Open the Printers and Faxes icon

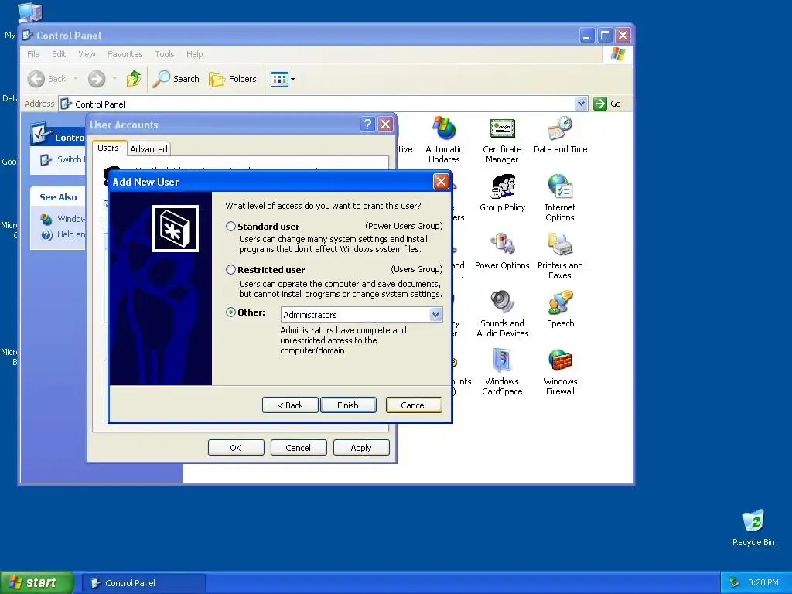pos(560,256)
